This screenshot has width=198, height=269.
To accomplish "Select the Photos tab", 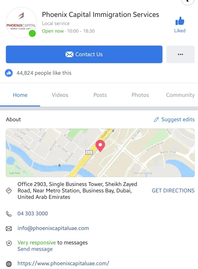I will coord(140,95).
